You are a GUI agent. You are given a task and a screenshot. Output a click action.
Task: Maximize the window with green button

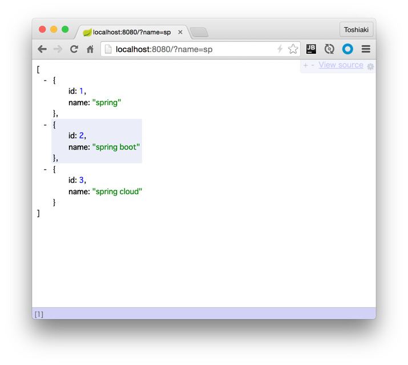[x=65, y=29]
